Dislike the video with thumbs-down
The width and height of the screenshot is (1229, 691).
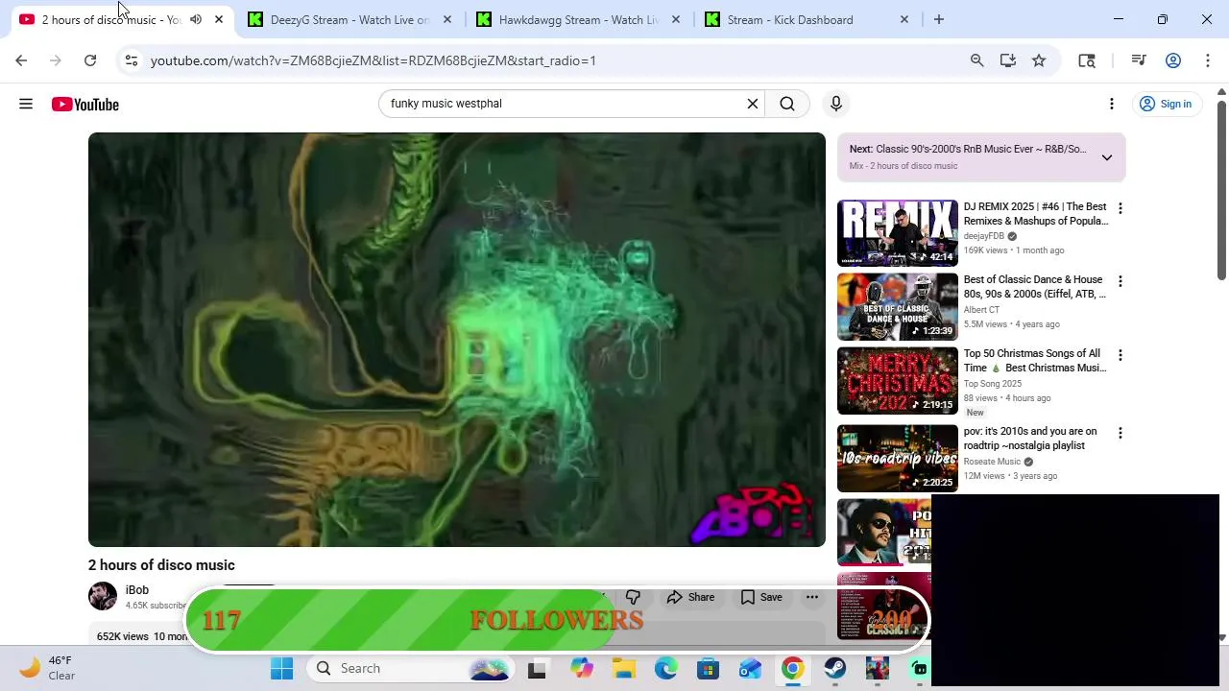tap(633, 597)
